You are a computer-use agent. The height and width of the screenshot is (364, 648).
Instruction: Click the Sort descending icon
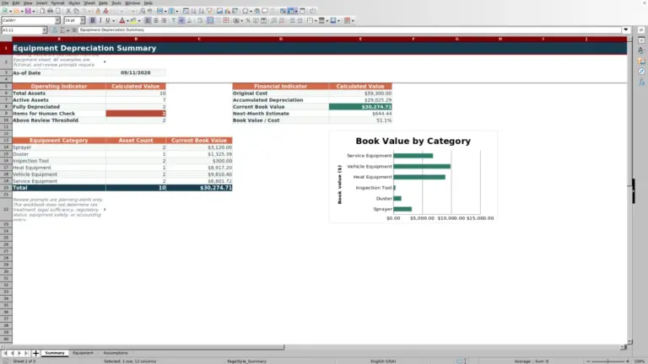[202, 11]
